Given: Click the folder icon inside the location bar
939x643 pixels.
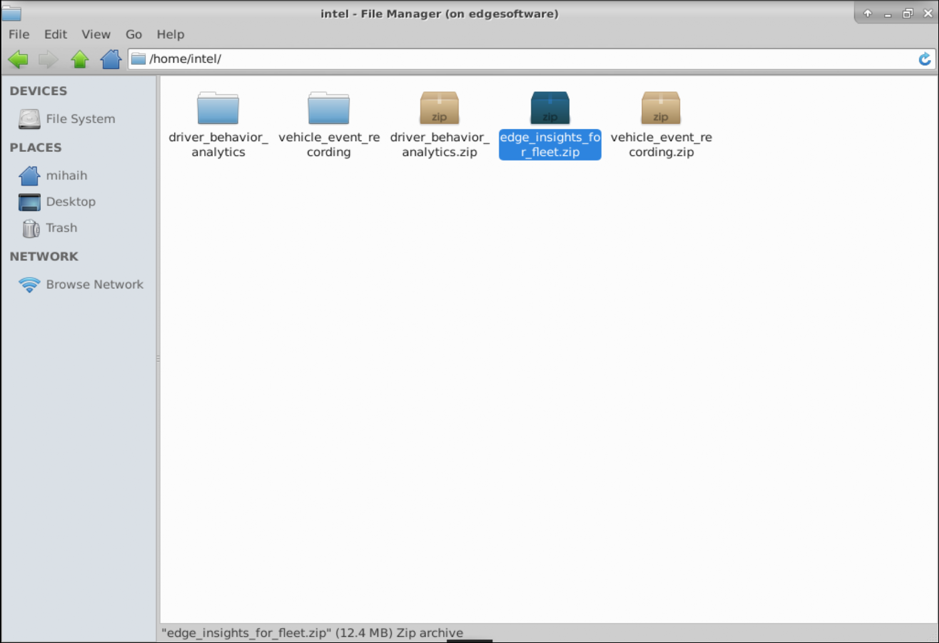Looking at the screenshot, I should point(139,59).
